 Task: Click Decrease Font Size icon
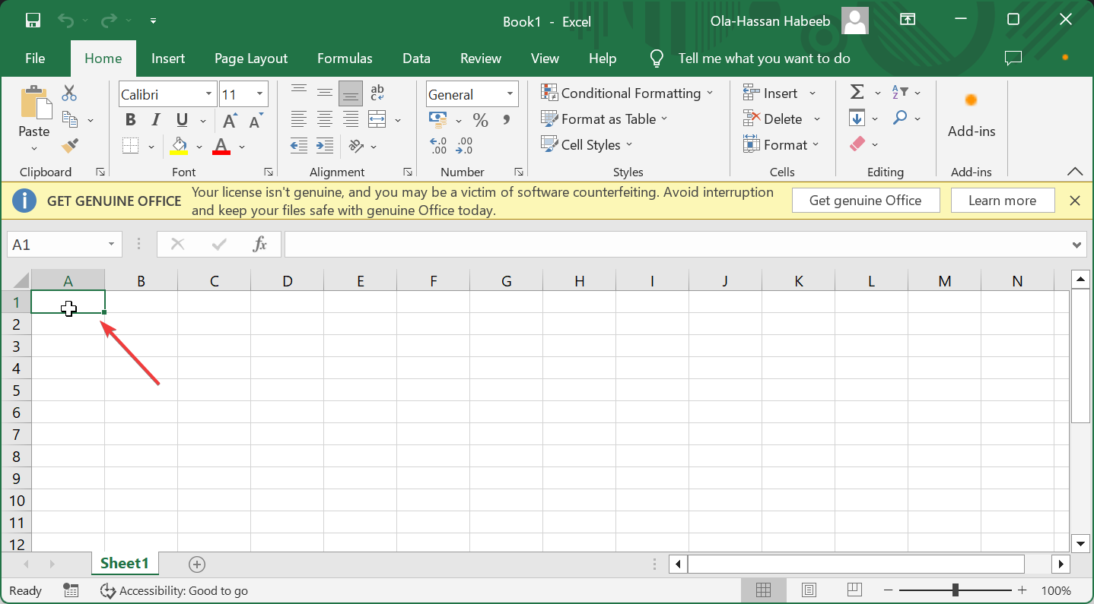pos(256,120)
